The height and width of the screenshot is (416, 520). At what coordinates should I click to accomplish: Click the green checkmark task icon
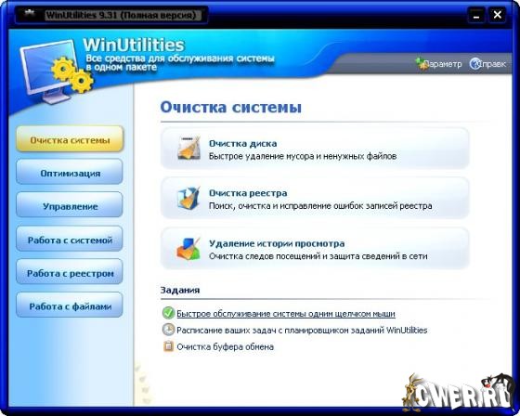pos(168,313)
